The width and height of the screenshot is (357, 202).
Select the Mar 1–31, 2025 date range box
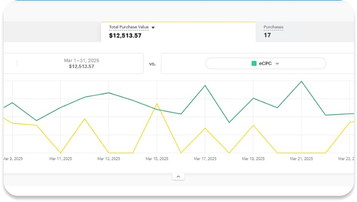coord(81,63)
